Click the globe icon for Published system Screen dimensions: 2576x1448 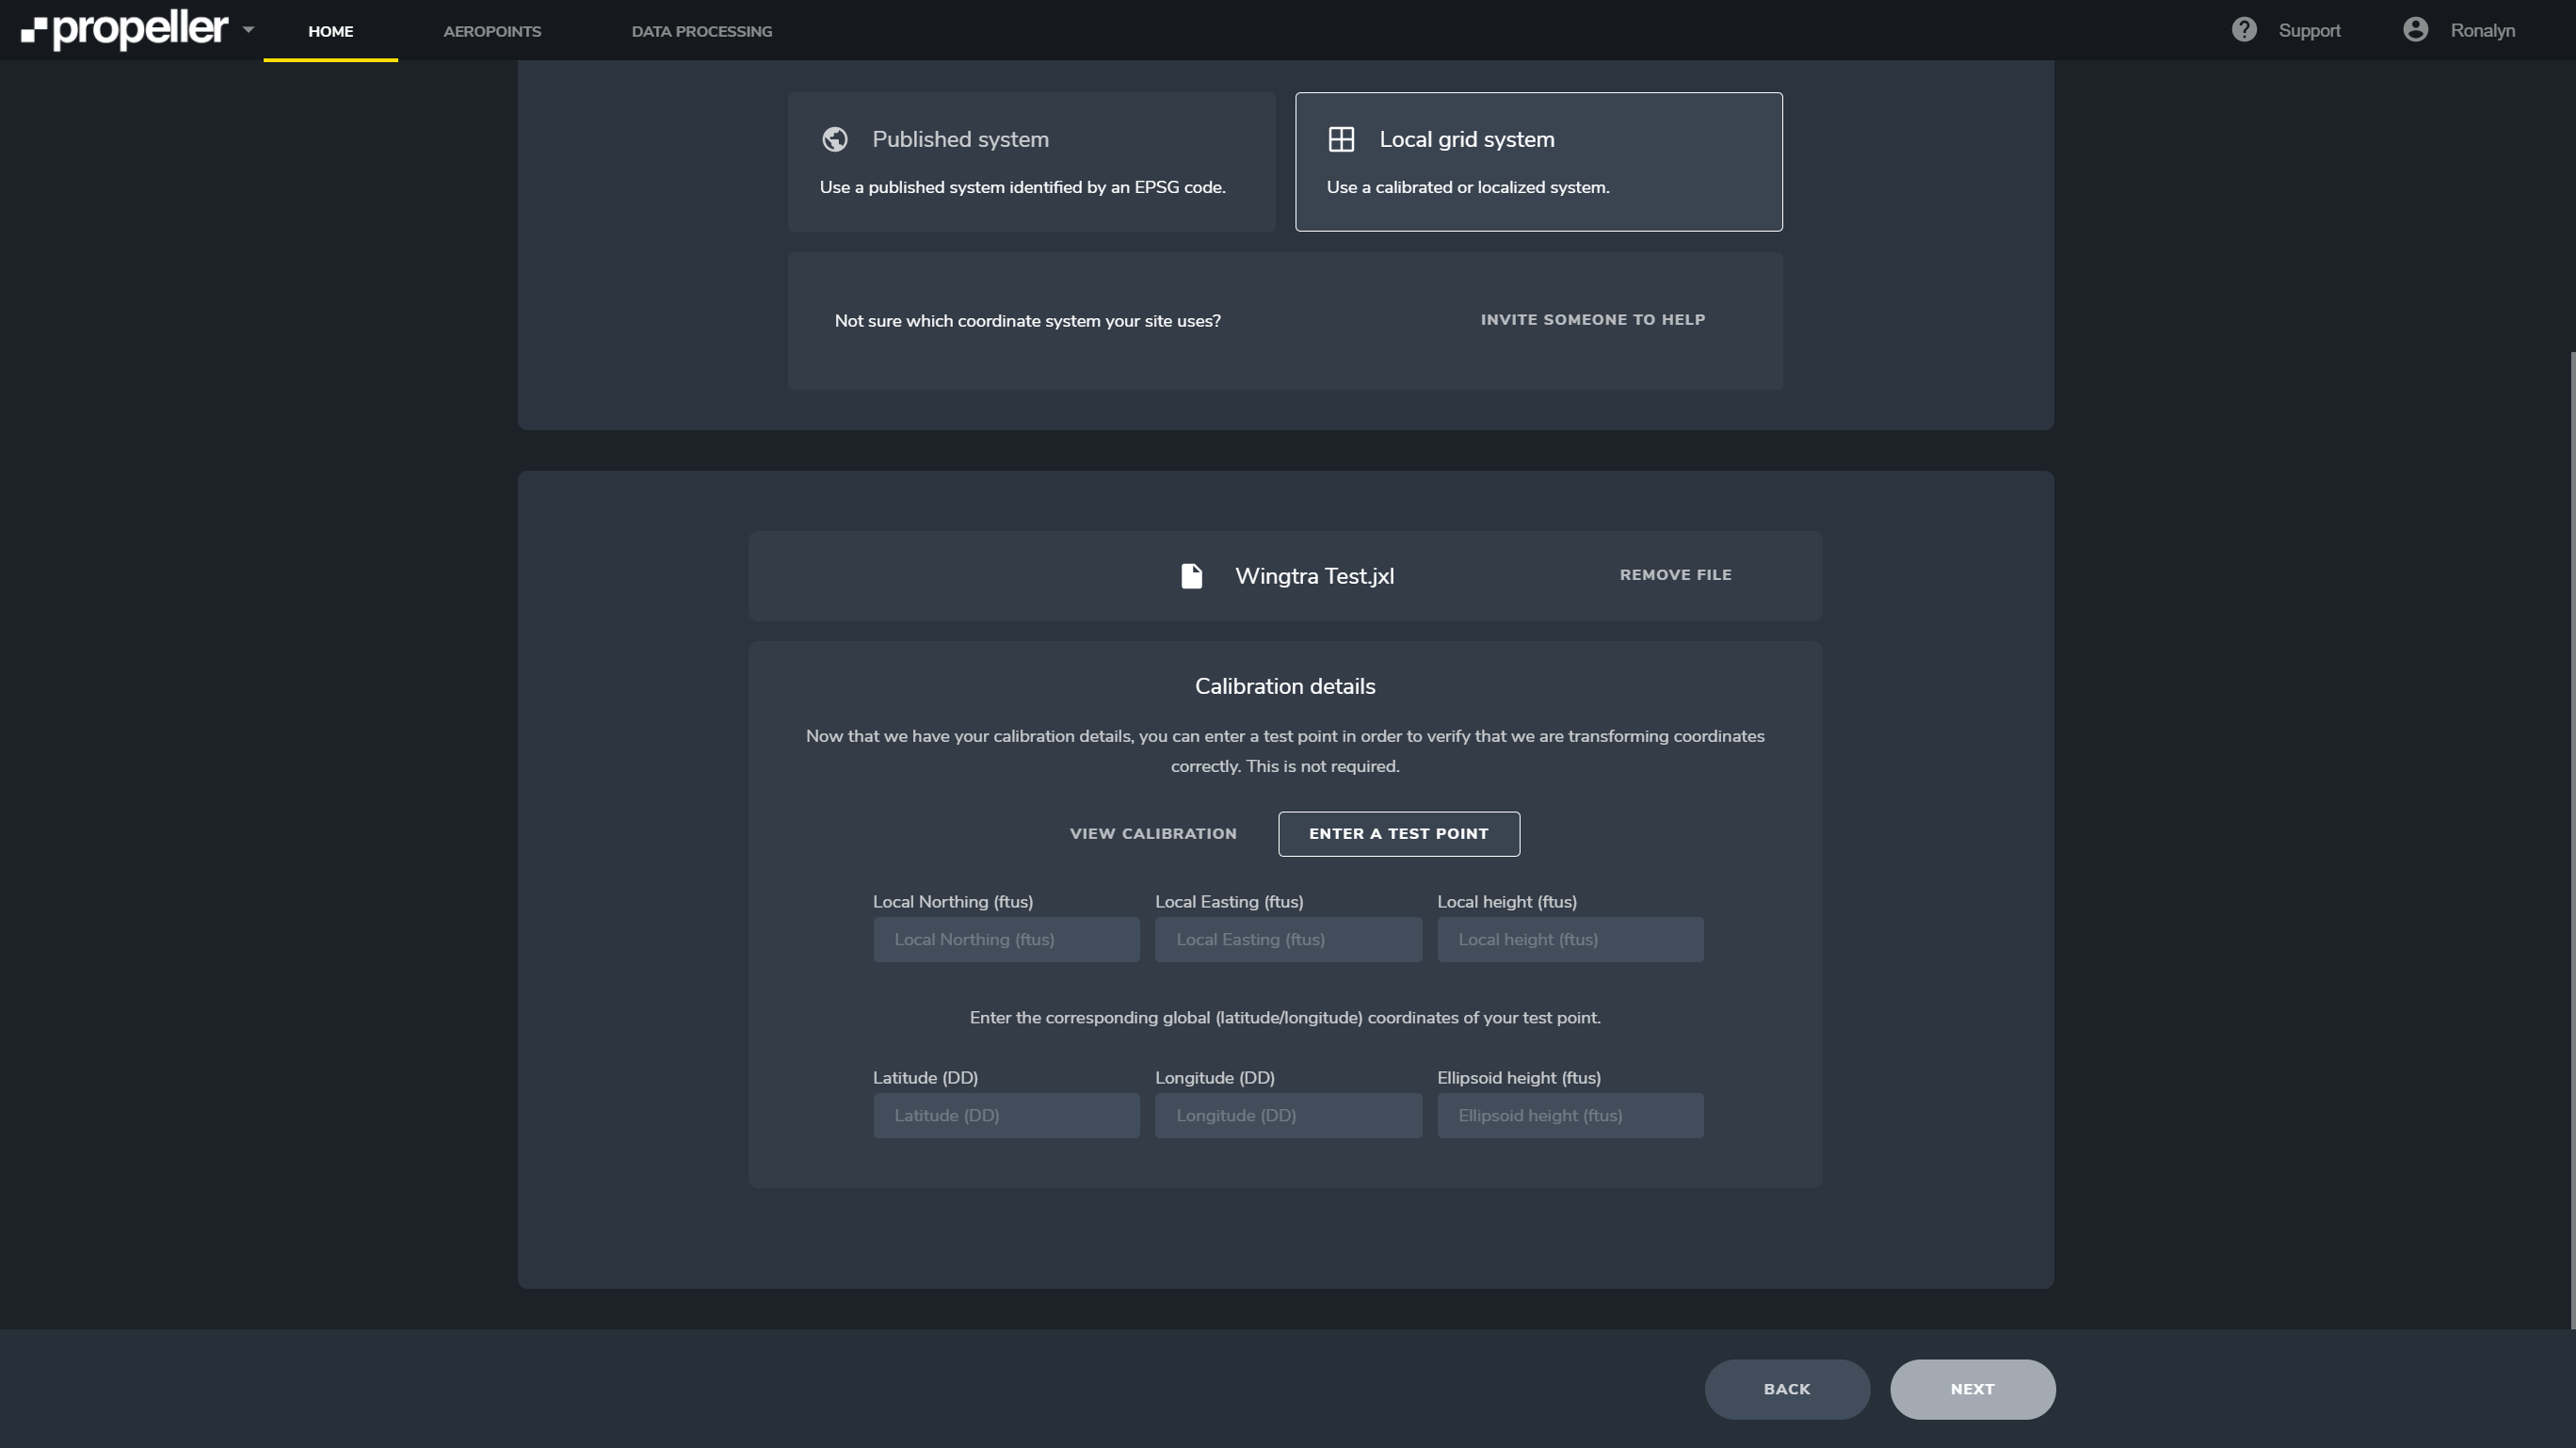click(x=835, y=139)
